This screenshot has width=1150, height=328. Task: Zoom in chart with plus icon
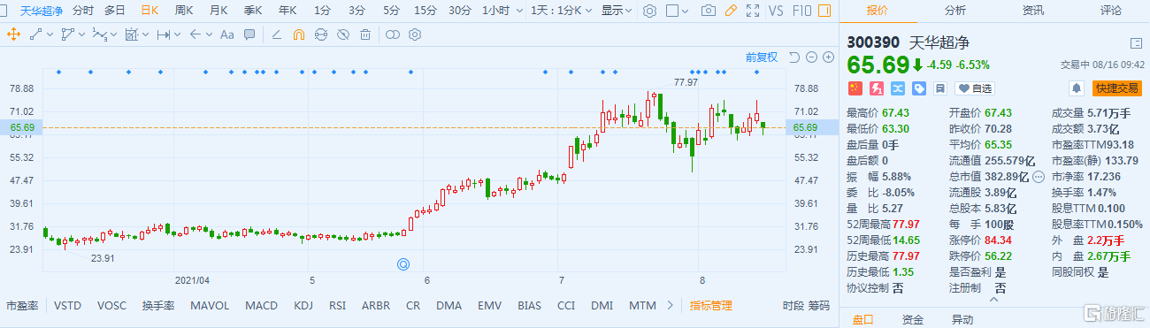[828, 57]
